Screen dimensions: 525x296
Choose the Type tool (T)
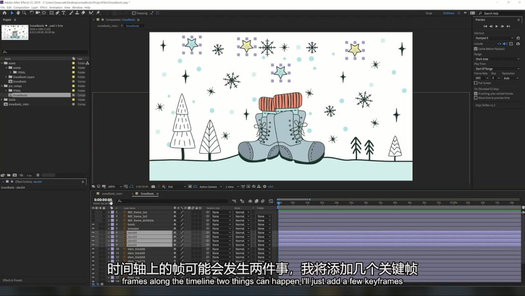click(x=63, y=13)
